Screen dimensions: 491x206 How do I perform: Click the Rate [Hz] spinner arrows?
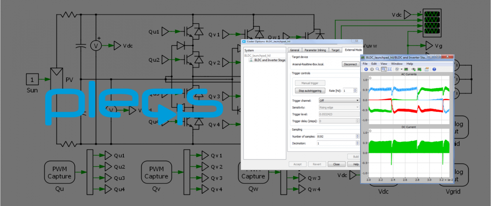(x=355, y=91)
